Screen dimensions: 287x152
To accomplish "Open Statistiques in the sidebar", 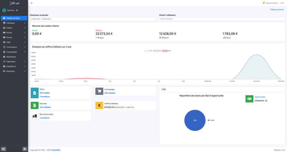I will [x=11, y=57].
